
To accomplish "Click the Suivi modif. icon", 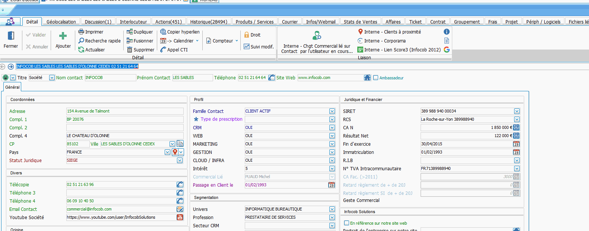I will 247,47.
